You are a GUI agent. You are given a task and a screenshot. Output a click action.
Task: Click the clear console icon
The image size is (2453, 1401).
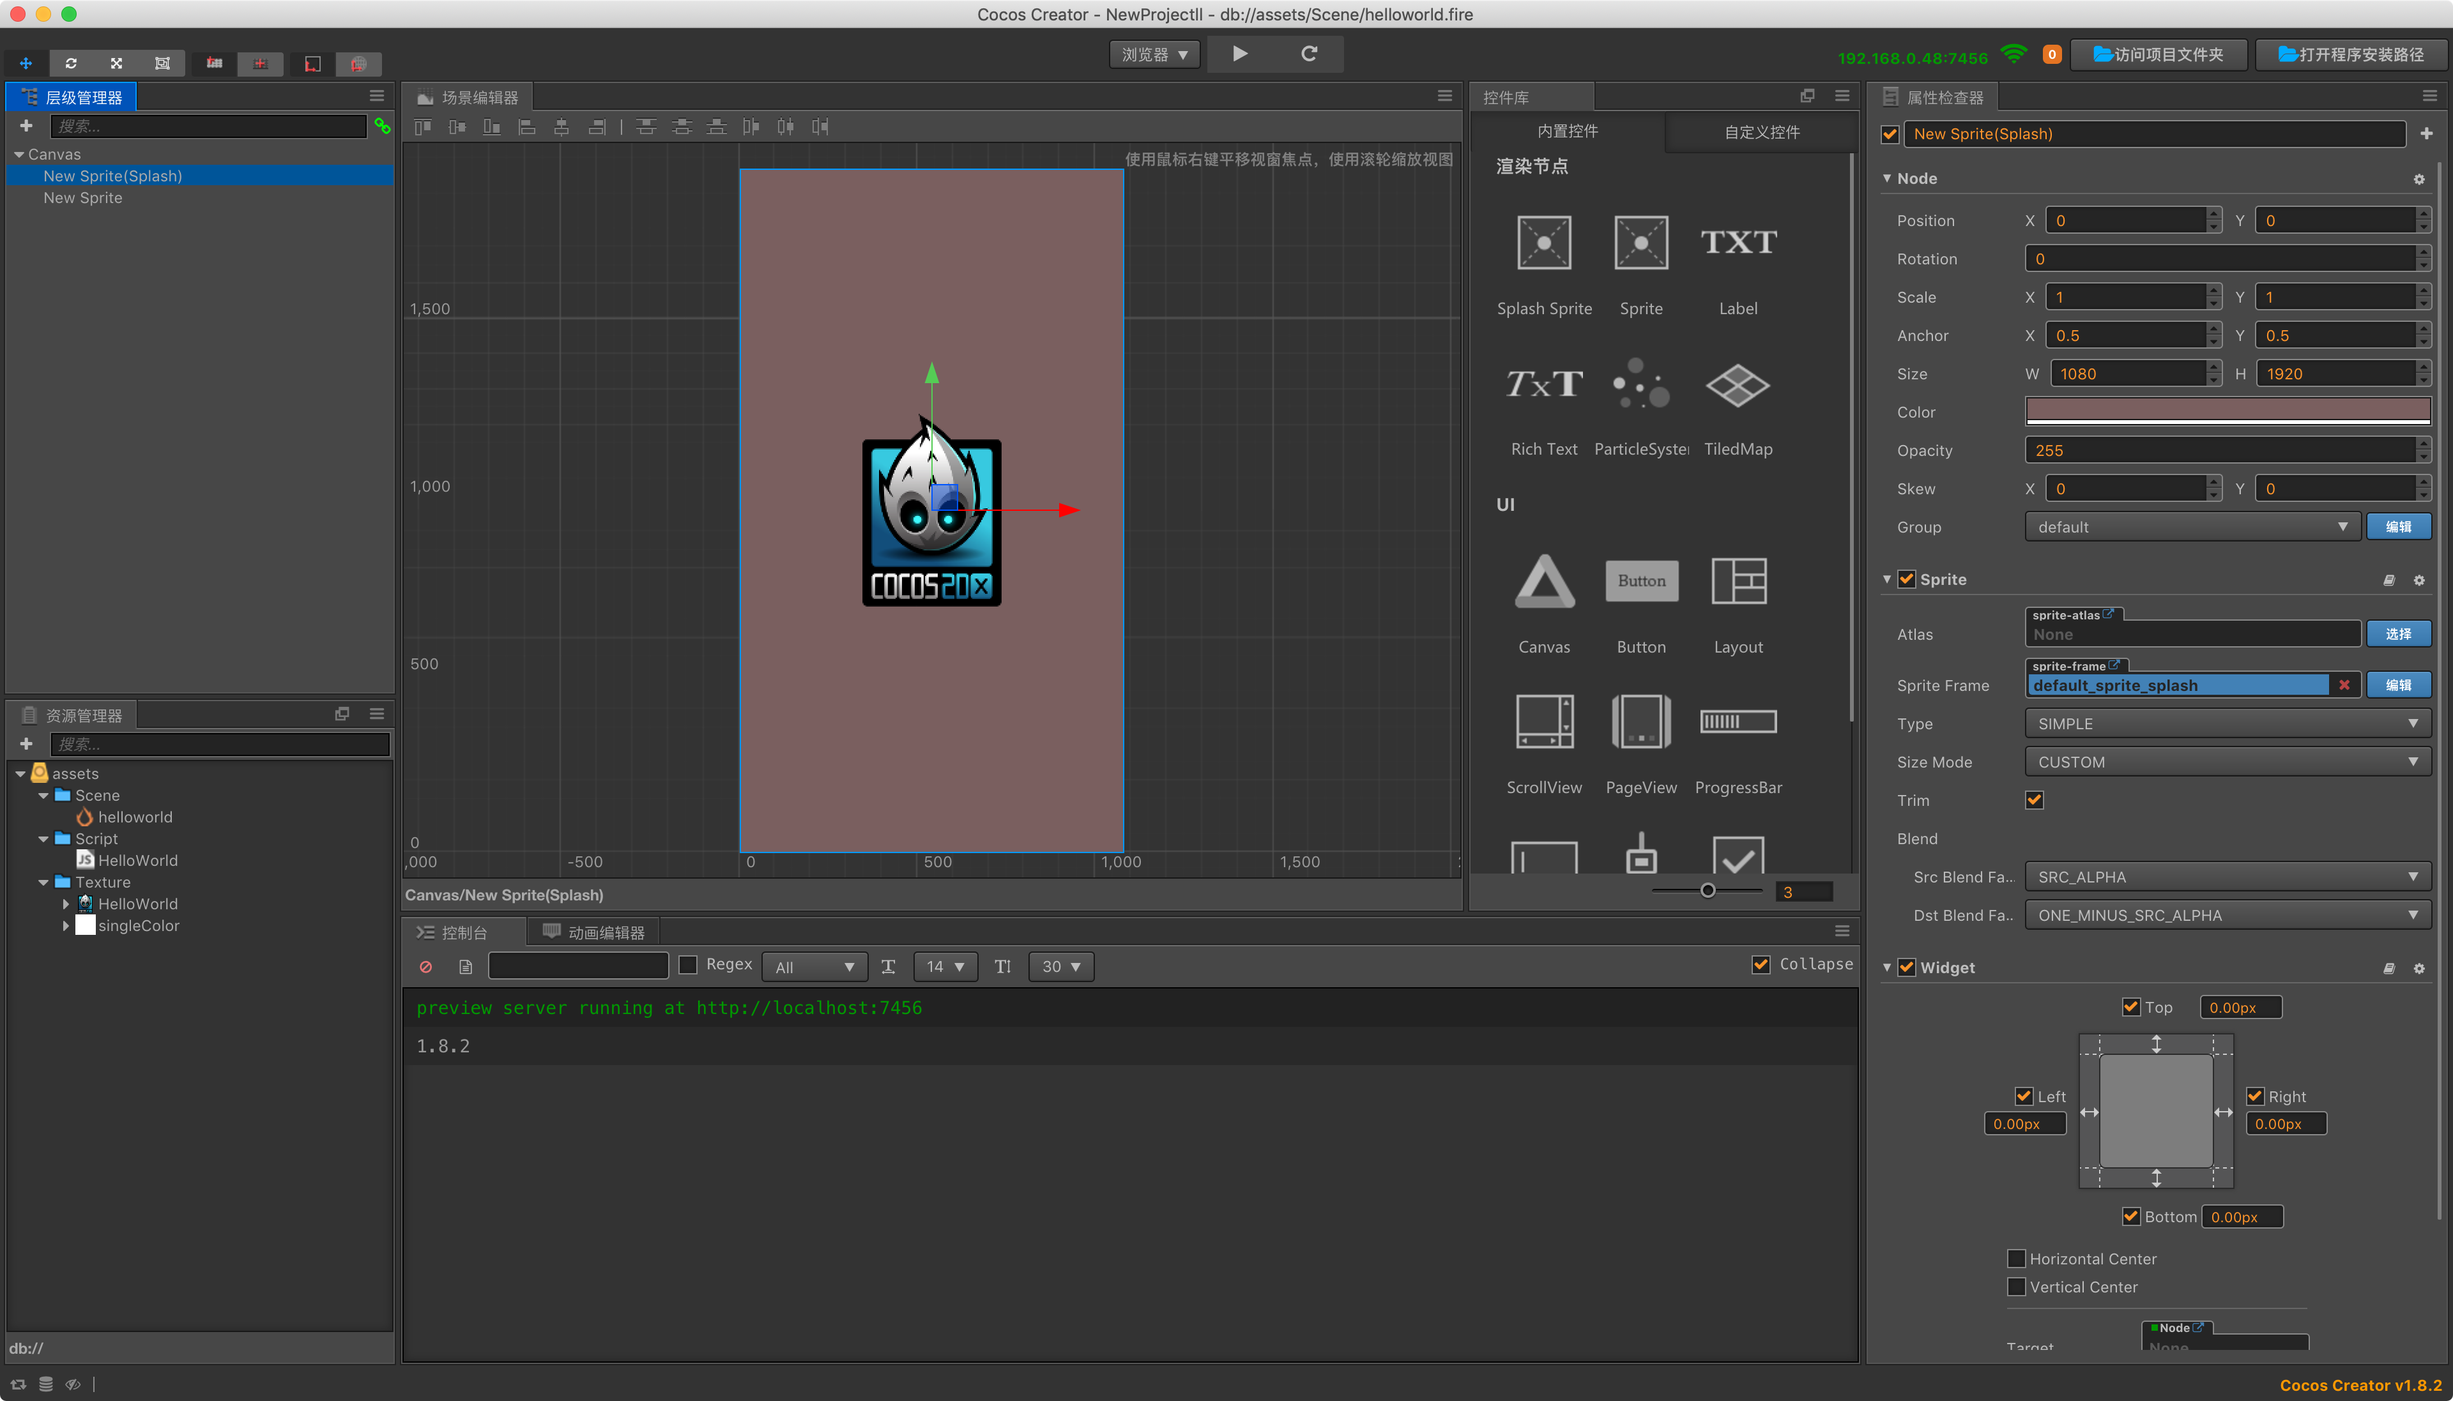pyautogui.click(x=425, y=966)
